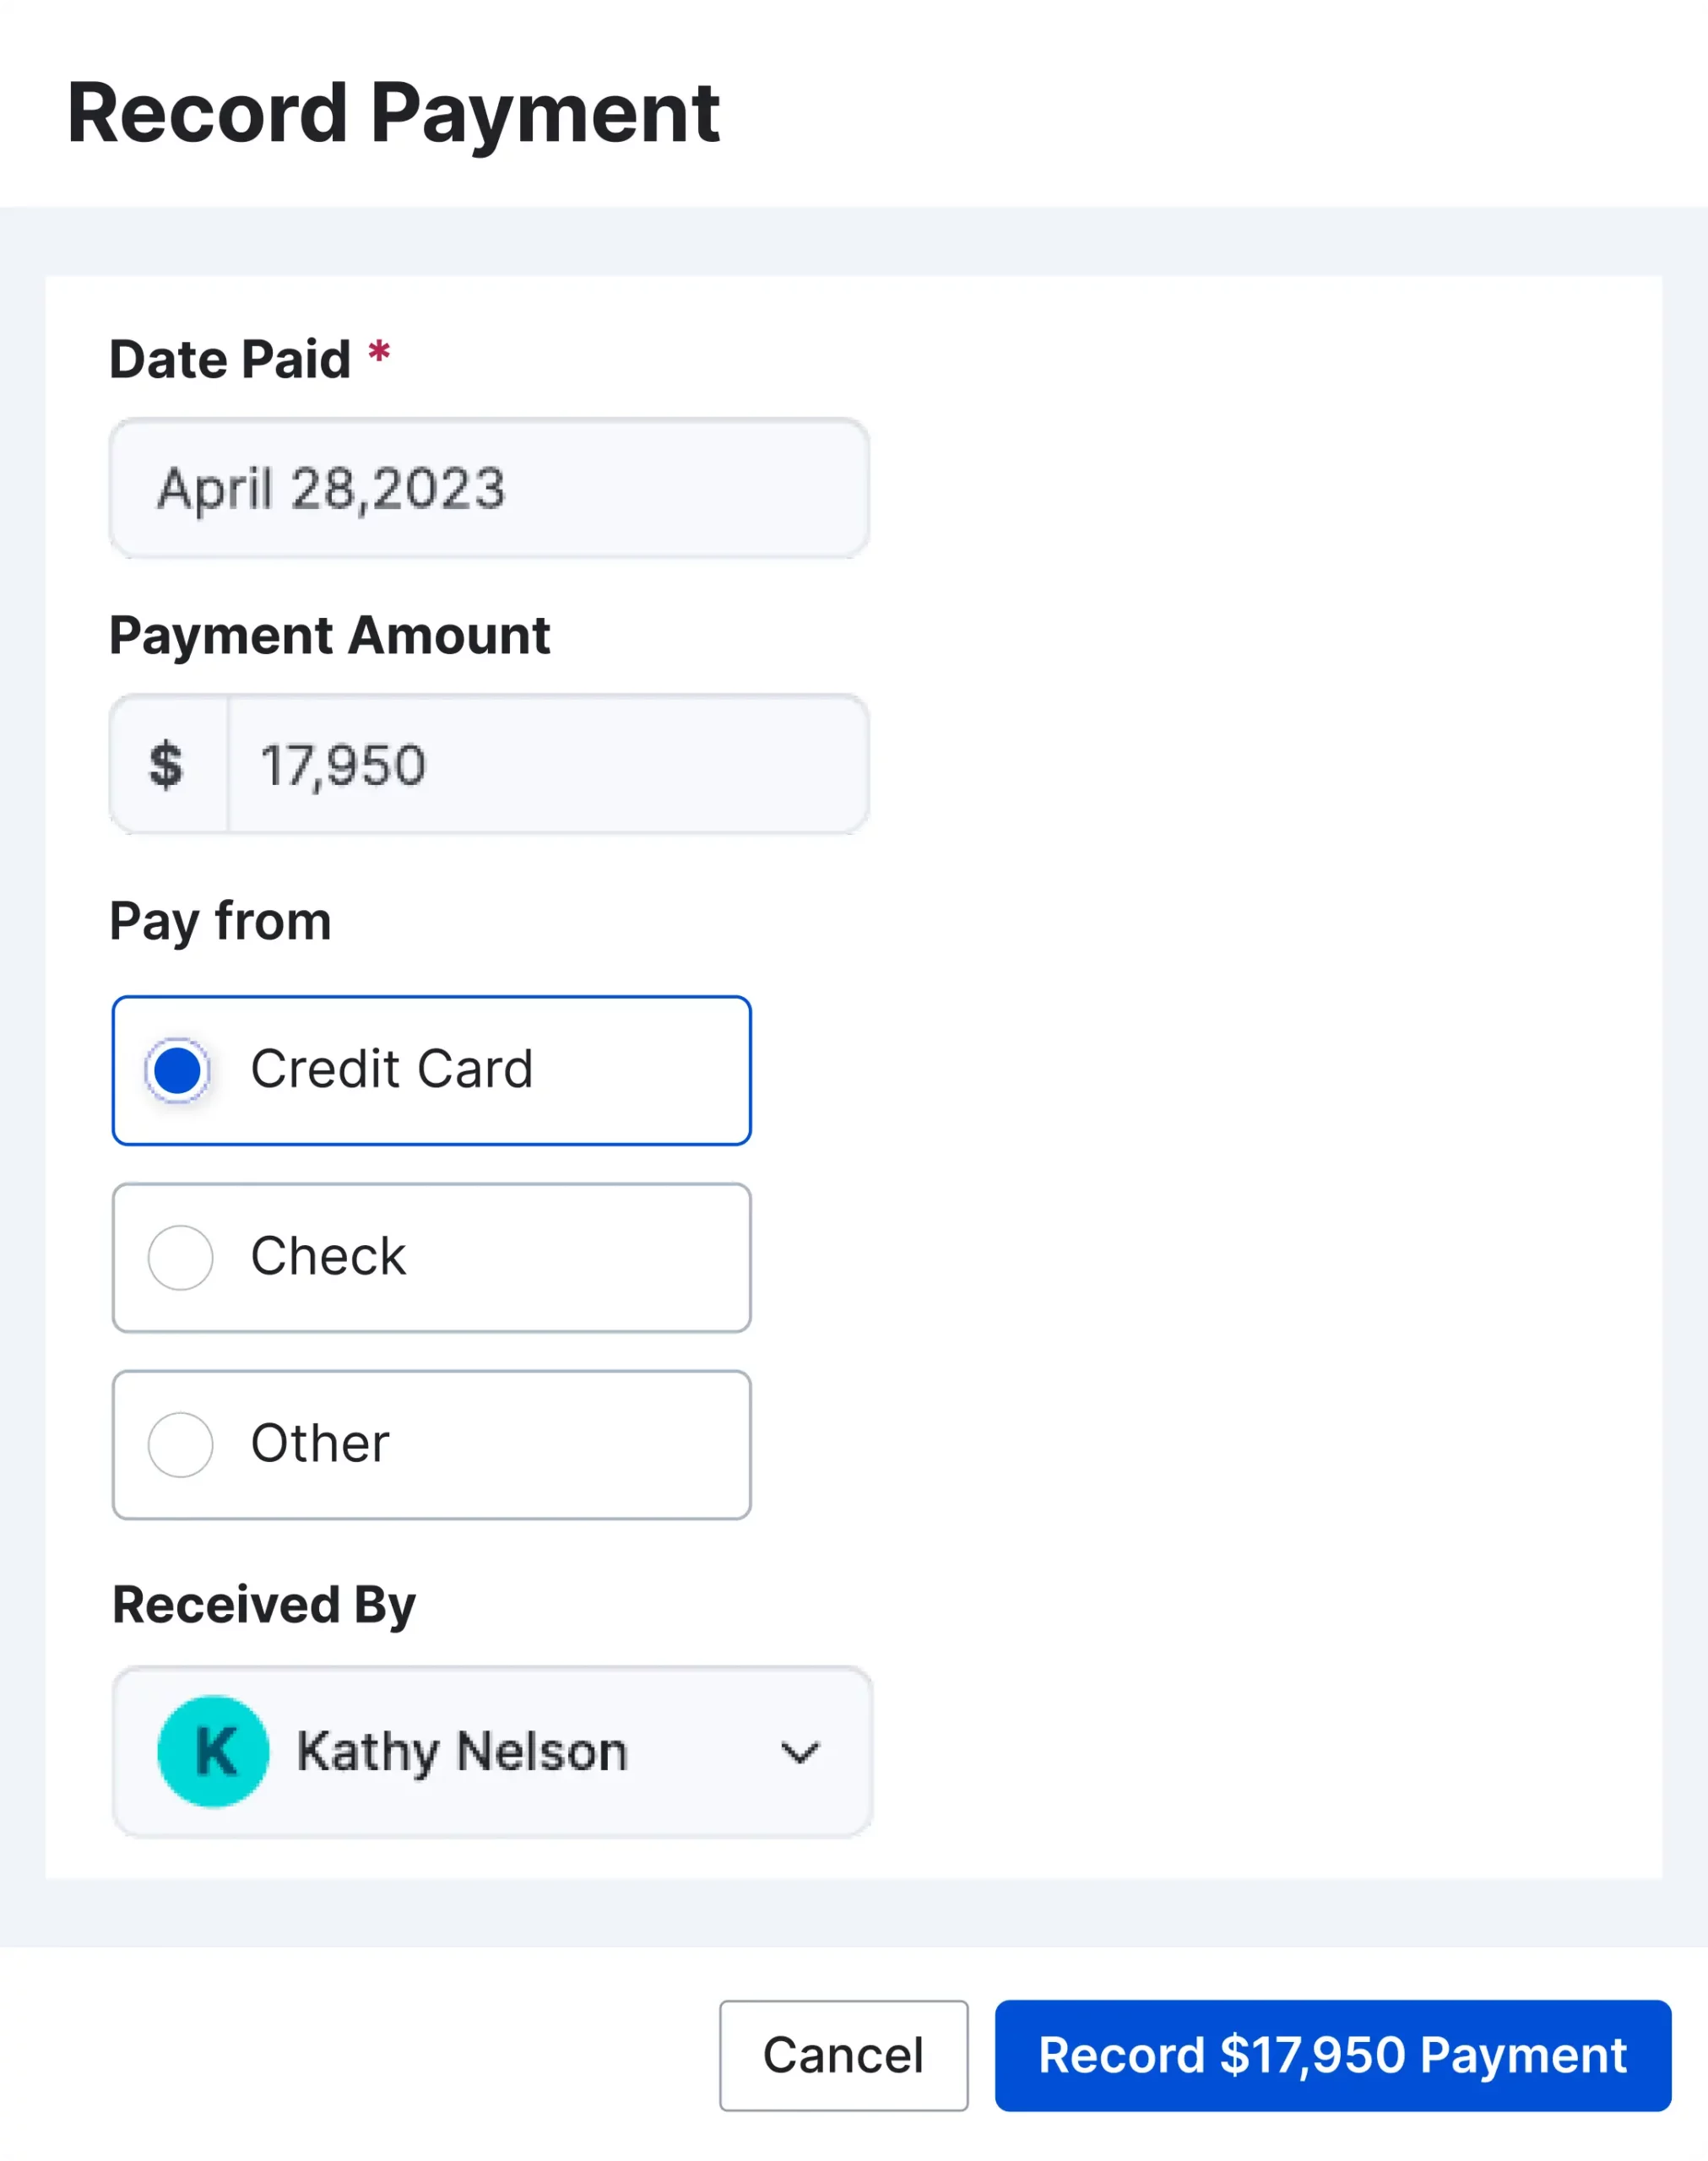1708x2161 pixels.
Task: Click the Pay from section label
Action: click(220, 921)
